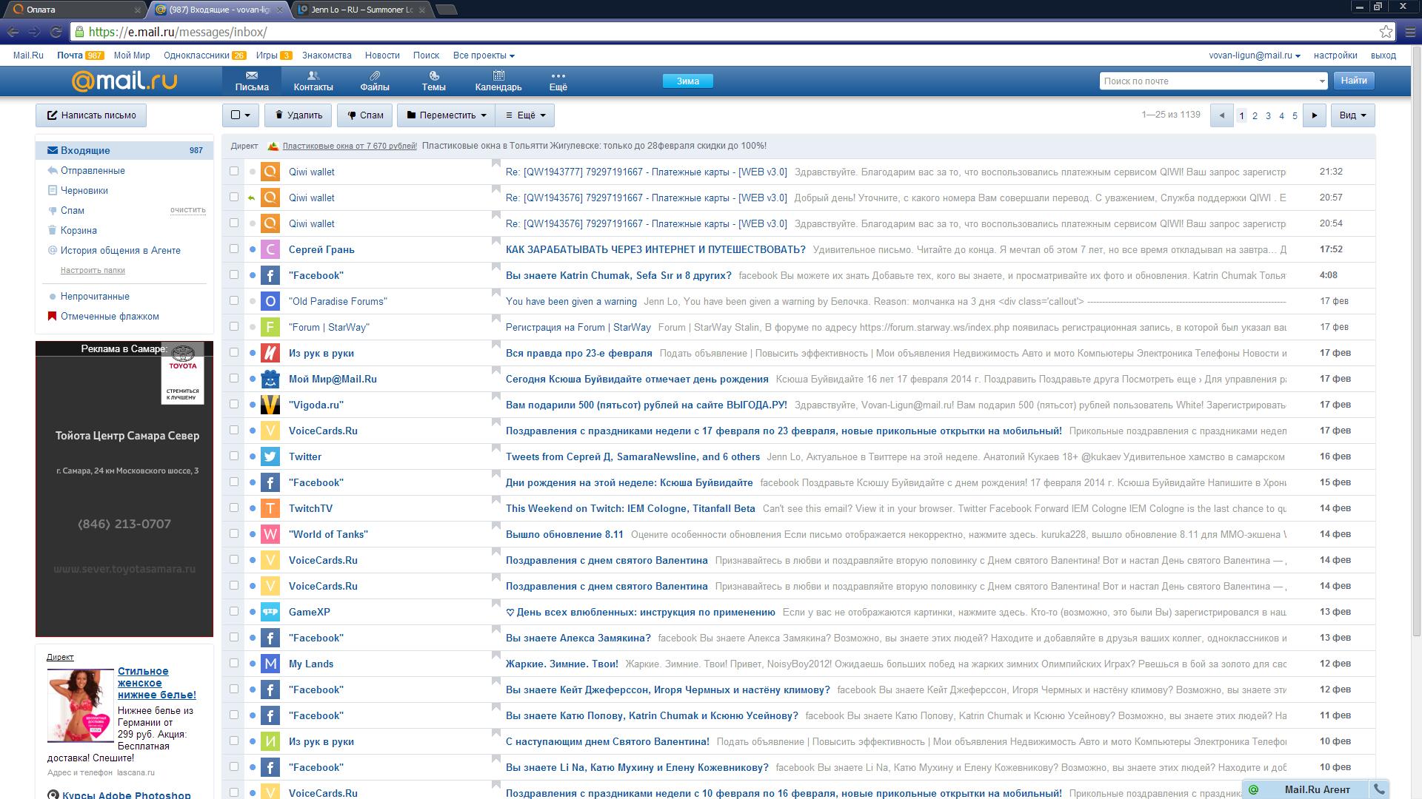The width and height of the screenshot is (1422, 799).
Task: Go to page 3 of messages
Action: coord(1268,116)
